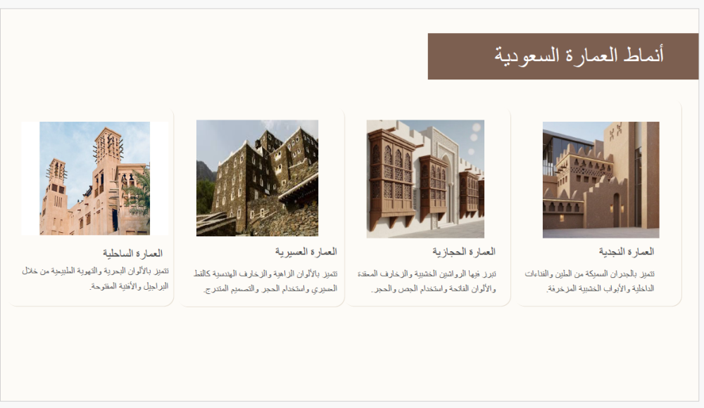Click the heading العمارة النجدية

pyautogui.click(x=627, y=252)
